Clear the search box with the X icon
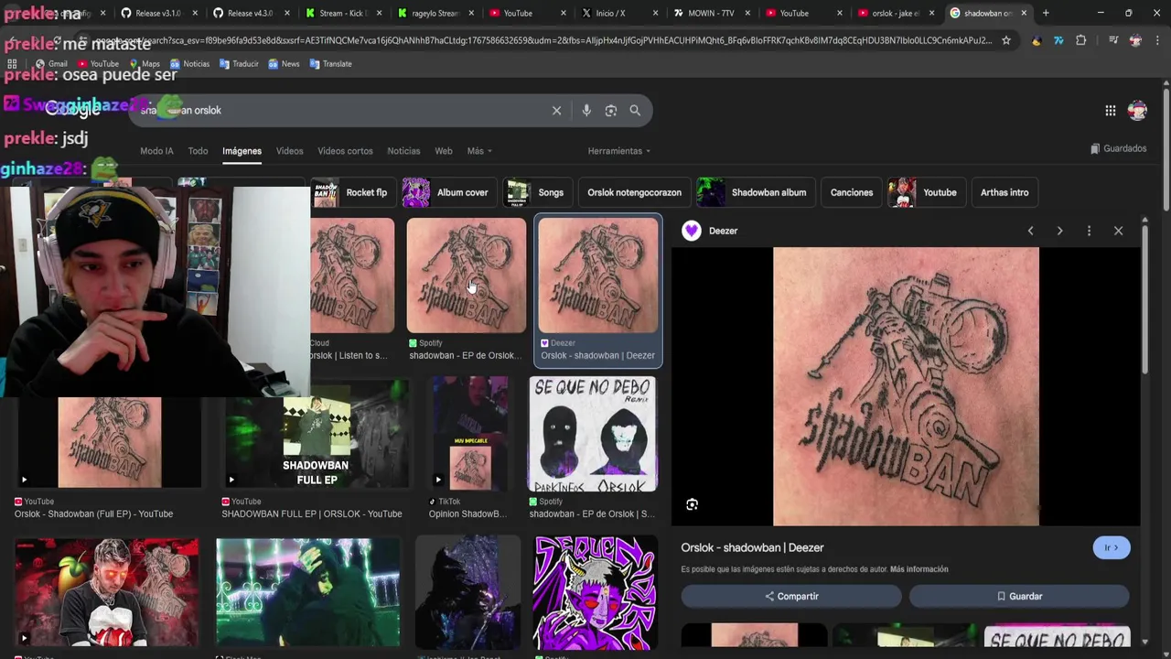This screenshot has width=1171, height=659. pos(556,111)
